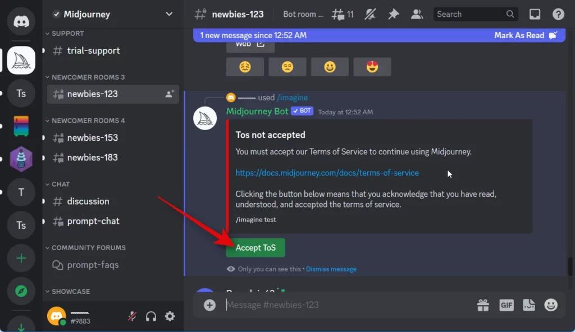Collapse the CHAT category
Image resolution: width=575 pixels, height=332 pixels.
pos(58,184)
